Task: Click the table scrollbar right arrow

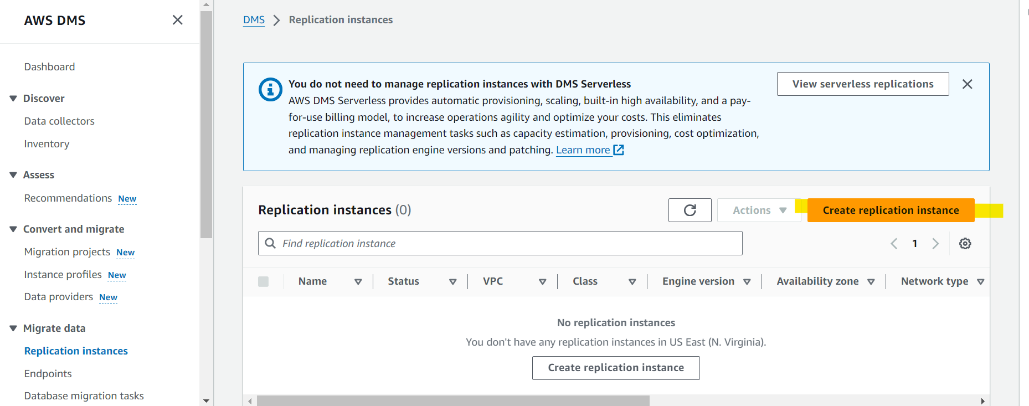Action: tap(982, 401)
